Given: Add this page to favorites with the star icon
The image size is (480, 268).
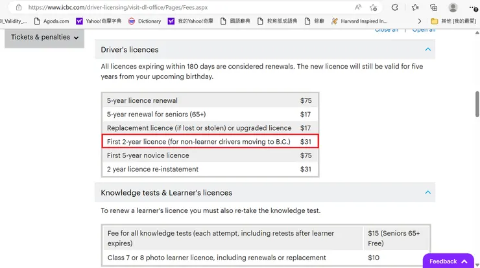Looking at the screenshot, I should [374, 7].
